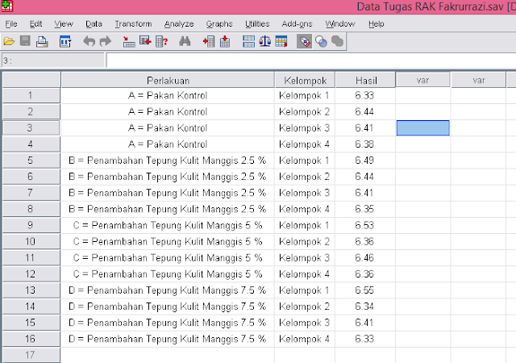Screen dimensions: 516x363
Task: Click the Insert Variable icon
Action: pos(225,41)
